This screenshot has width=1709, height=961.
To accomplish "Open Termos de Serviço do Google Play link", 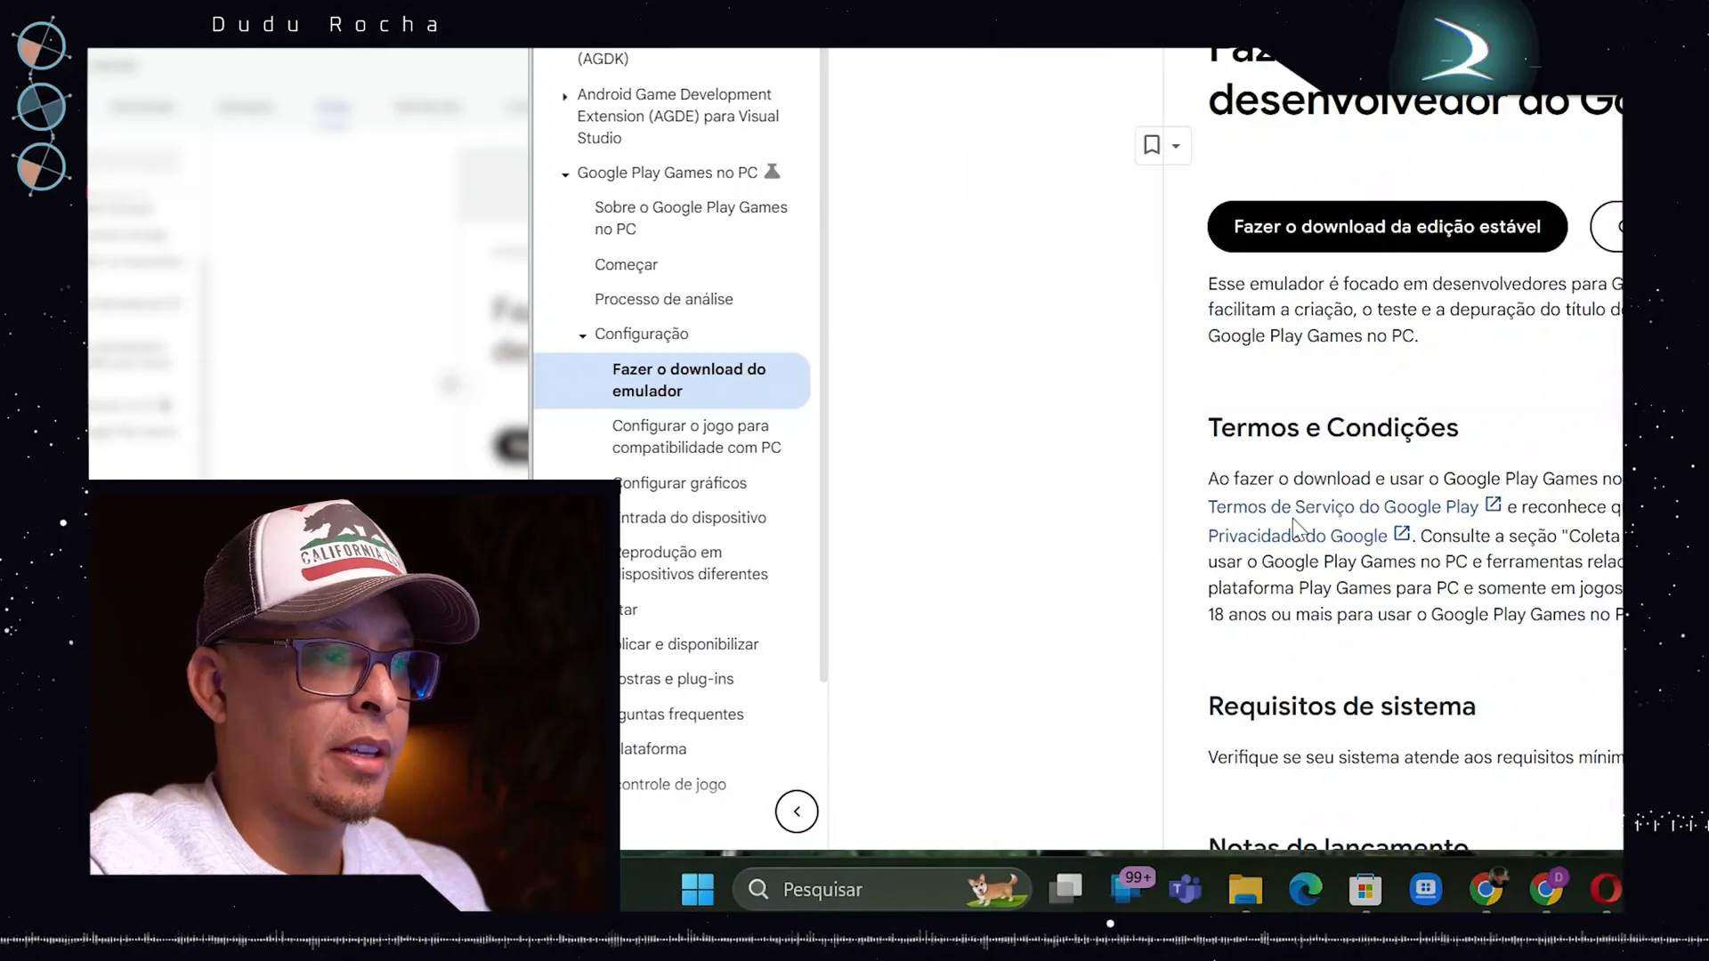I will tap(1342, 507).
